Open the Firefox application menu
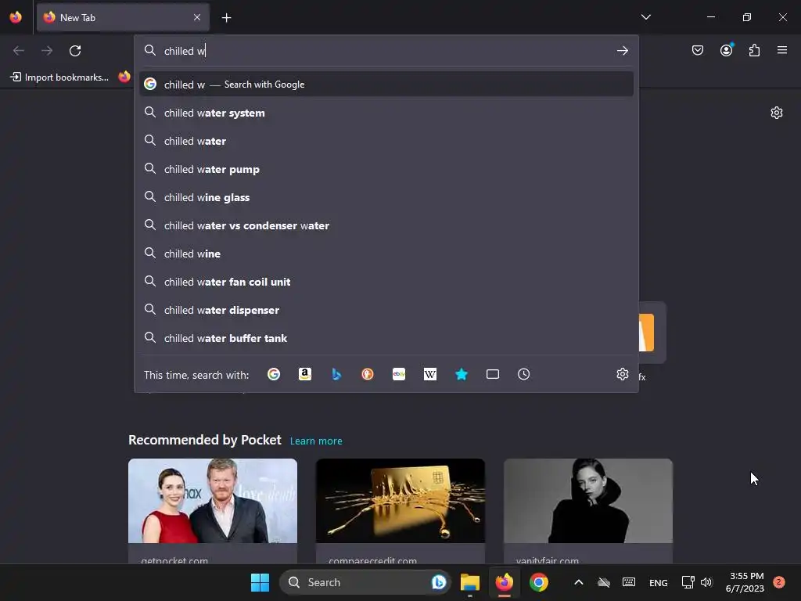The height and width of the screenshot is (601, 801). pyautogui.click(x=782, y=50)
